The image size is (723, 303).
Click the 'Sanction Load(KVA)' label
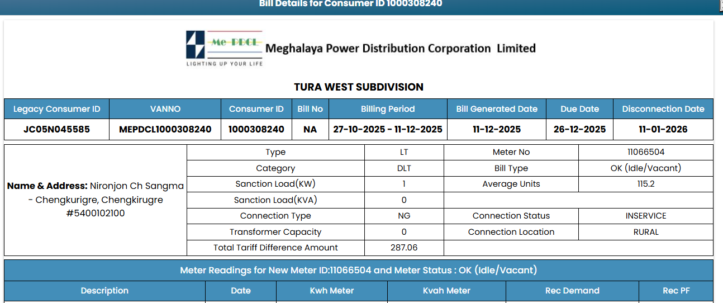pyautogui.click(x=275, y=200)
